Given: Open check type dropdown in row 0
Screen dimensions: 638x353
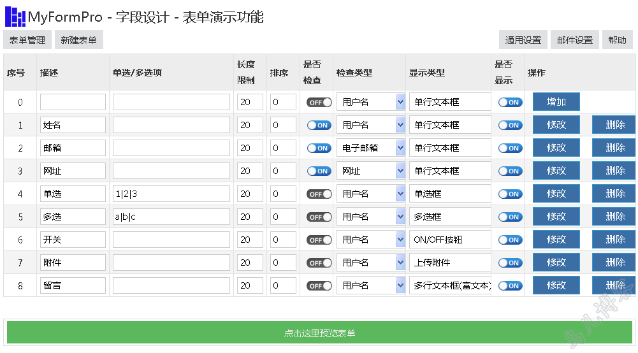Looking at the screenshot, I should (371, 102).
